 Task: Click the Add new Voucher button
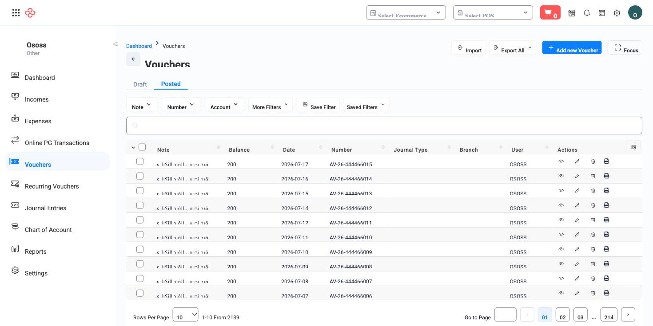tap(572, 47)
